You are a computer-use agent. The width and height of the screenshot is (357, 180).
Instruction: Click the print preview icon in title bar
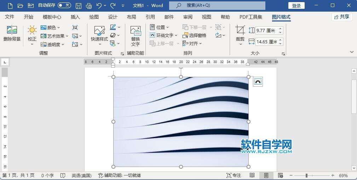point(89,6)
